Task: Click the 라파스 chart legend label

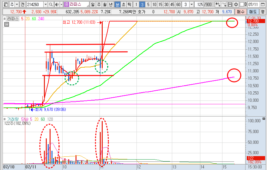Action: (x=13, y=19)
